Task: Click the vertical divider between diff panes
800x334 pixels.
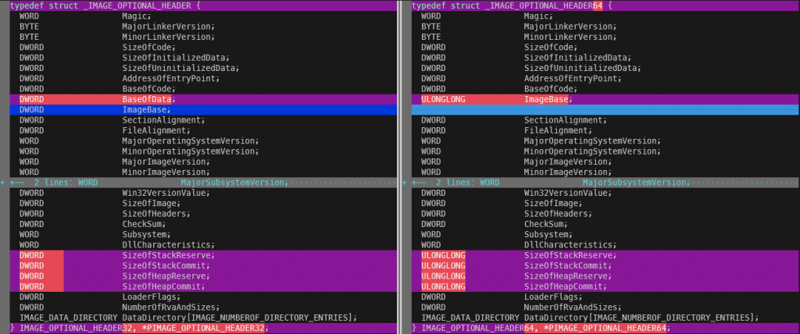Action: [399, 167]
